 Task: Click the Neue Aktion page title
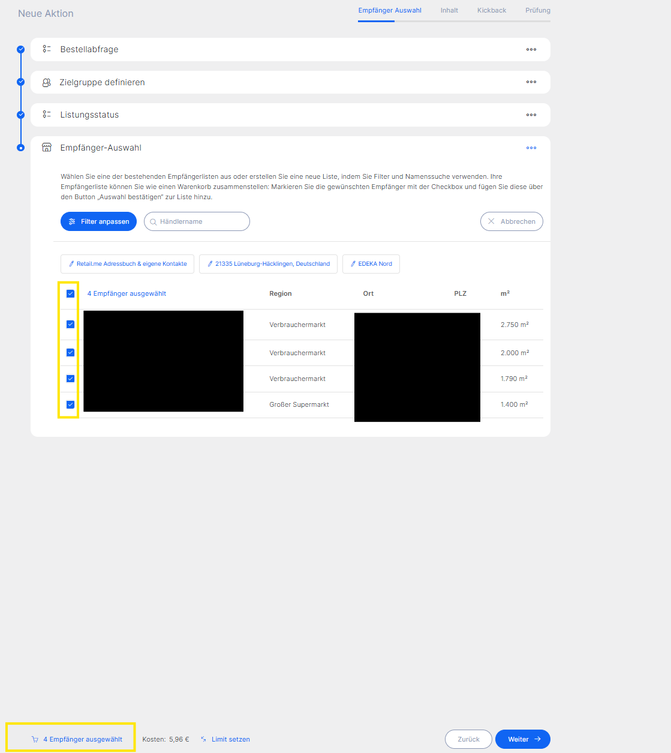click(46, 13)
